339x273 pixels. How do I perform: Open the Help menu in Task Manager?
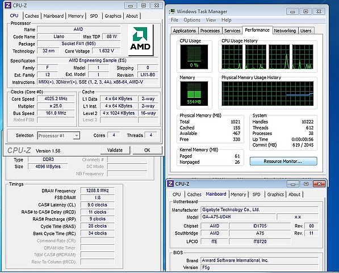(x=227, y=20)
